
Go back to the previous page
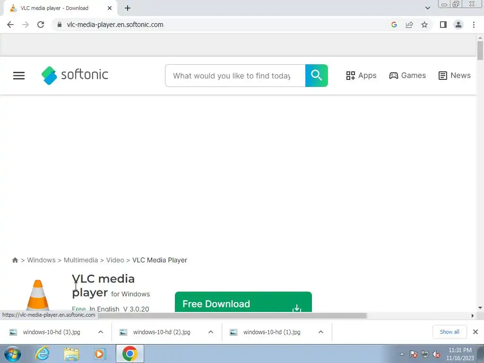10,25
